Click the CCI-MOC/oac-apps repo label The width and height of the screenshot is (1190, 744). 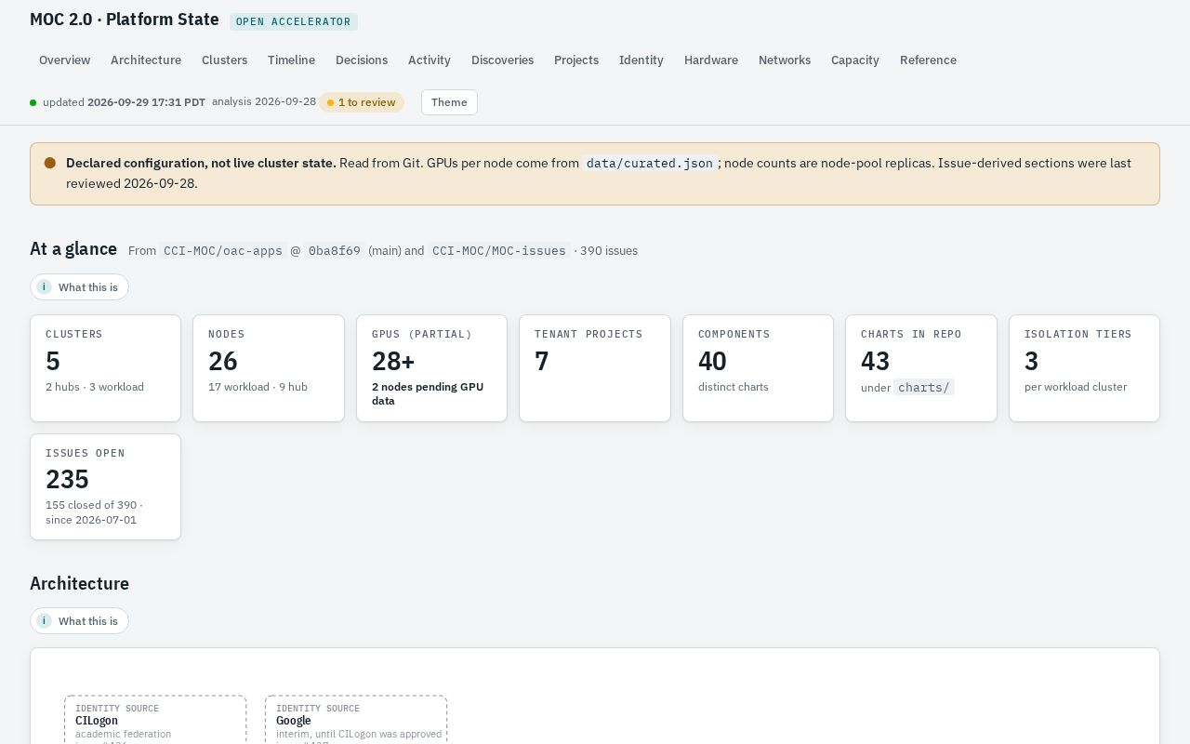(223, 250)
